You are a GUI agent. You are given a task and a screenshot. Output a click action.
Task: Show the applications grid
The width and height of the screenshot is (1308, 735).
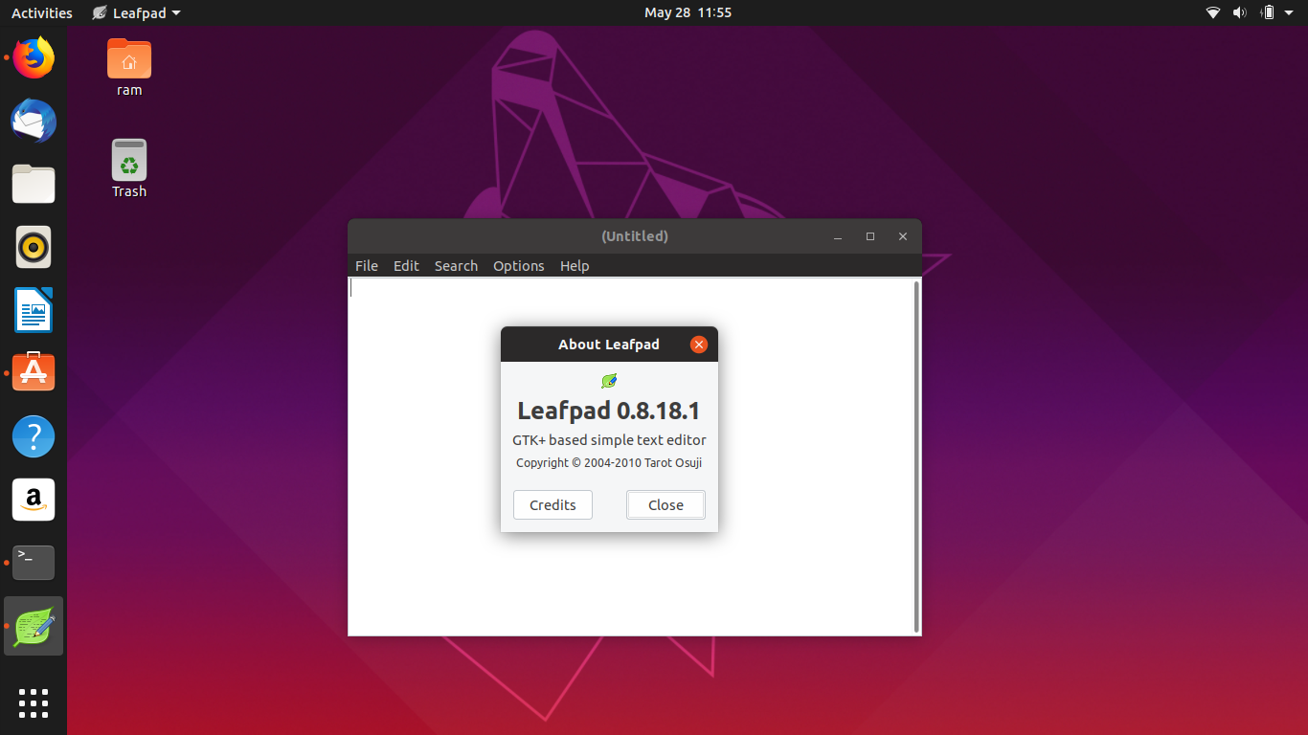point(34,702)
